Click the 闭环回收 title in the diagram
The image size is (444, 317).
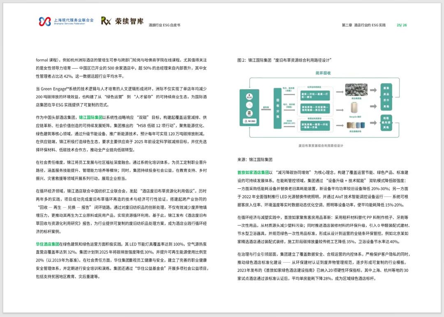pos(323,73)
